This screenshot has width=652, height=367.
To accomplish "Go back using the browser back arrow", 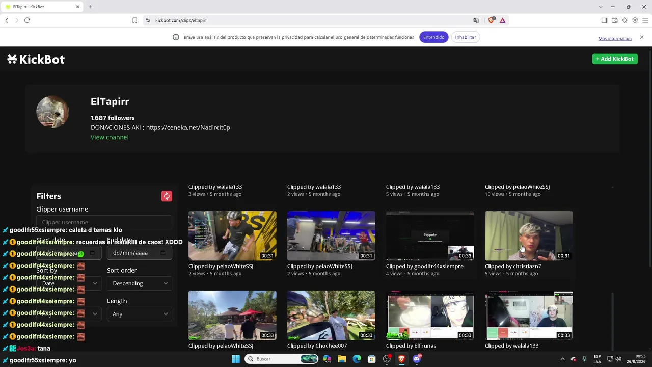I will (x=7, y=20).
